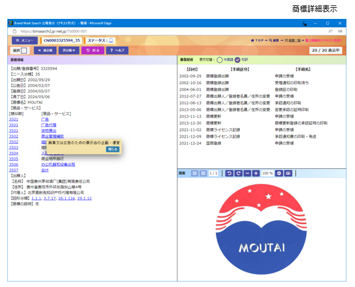Viewport: 355px width, 287px height.
Task: Open figure classification 3.7.17 link
Action: coord(49,199)
